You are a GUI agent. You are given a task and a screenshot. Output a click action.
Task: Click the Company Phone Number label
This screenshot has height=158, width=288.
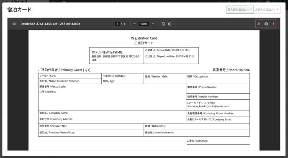(x=211, y=113)
